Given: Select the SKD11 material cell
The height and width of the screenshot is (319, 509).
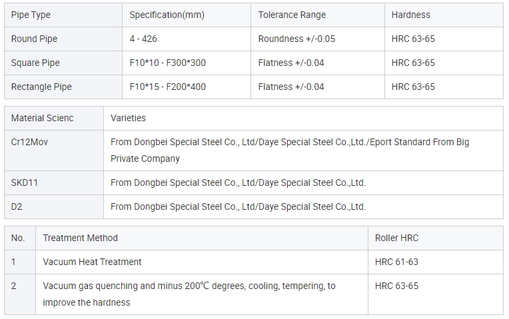Looking at the screenshot, I should pyautogui.click(x=54, y=182).
